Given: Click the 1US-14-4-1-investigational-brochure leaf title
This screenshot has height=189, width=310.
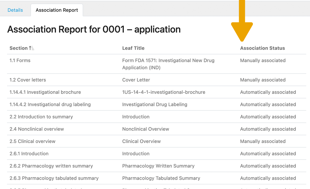Looking at the screenshot, I should point(164,92).
